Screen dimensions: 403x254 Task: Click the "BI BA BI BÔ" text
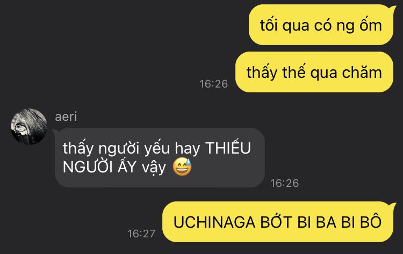click(339, 221)
